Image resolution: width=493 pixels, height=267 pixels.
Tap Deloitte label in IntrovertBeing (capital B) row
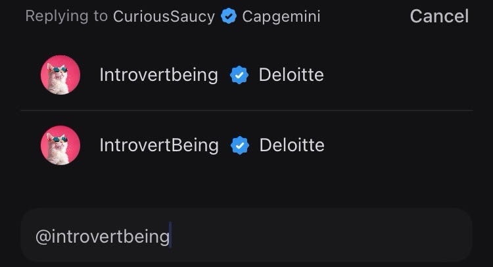coord(292,145)
